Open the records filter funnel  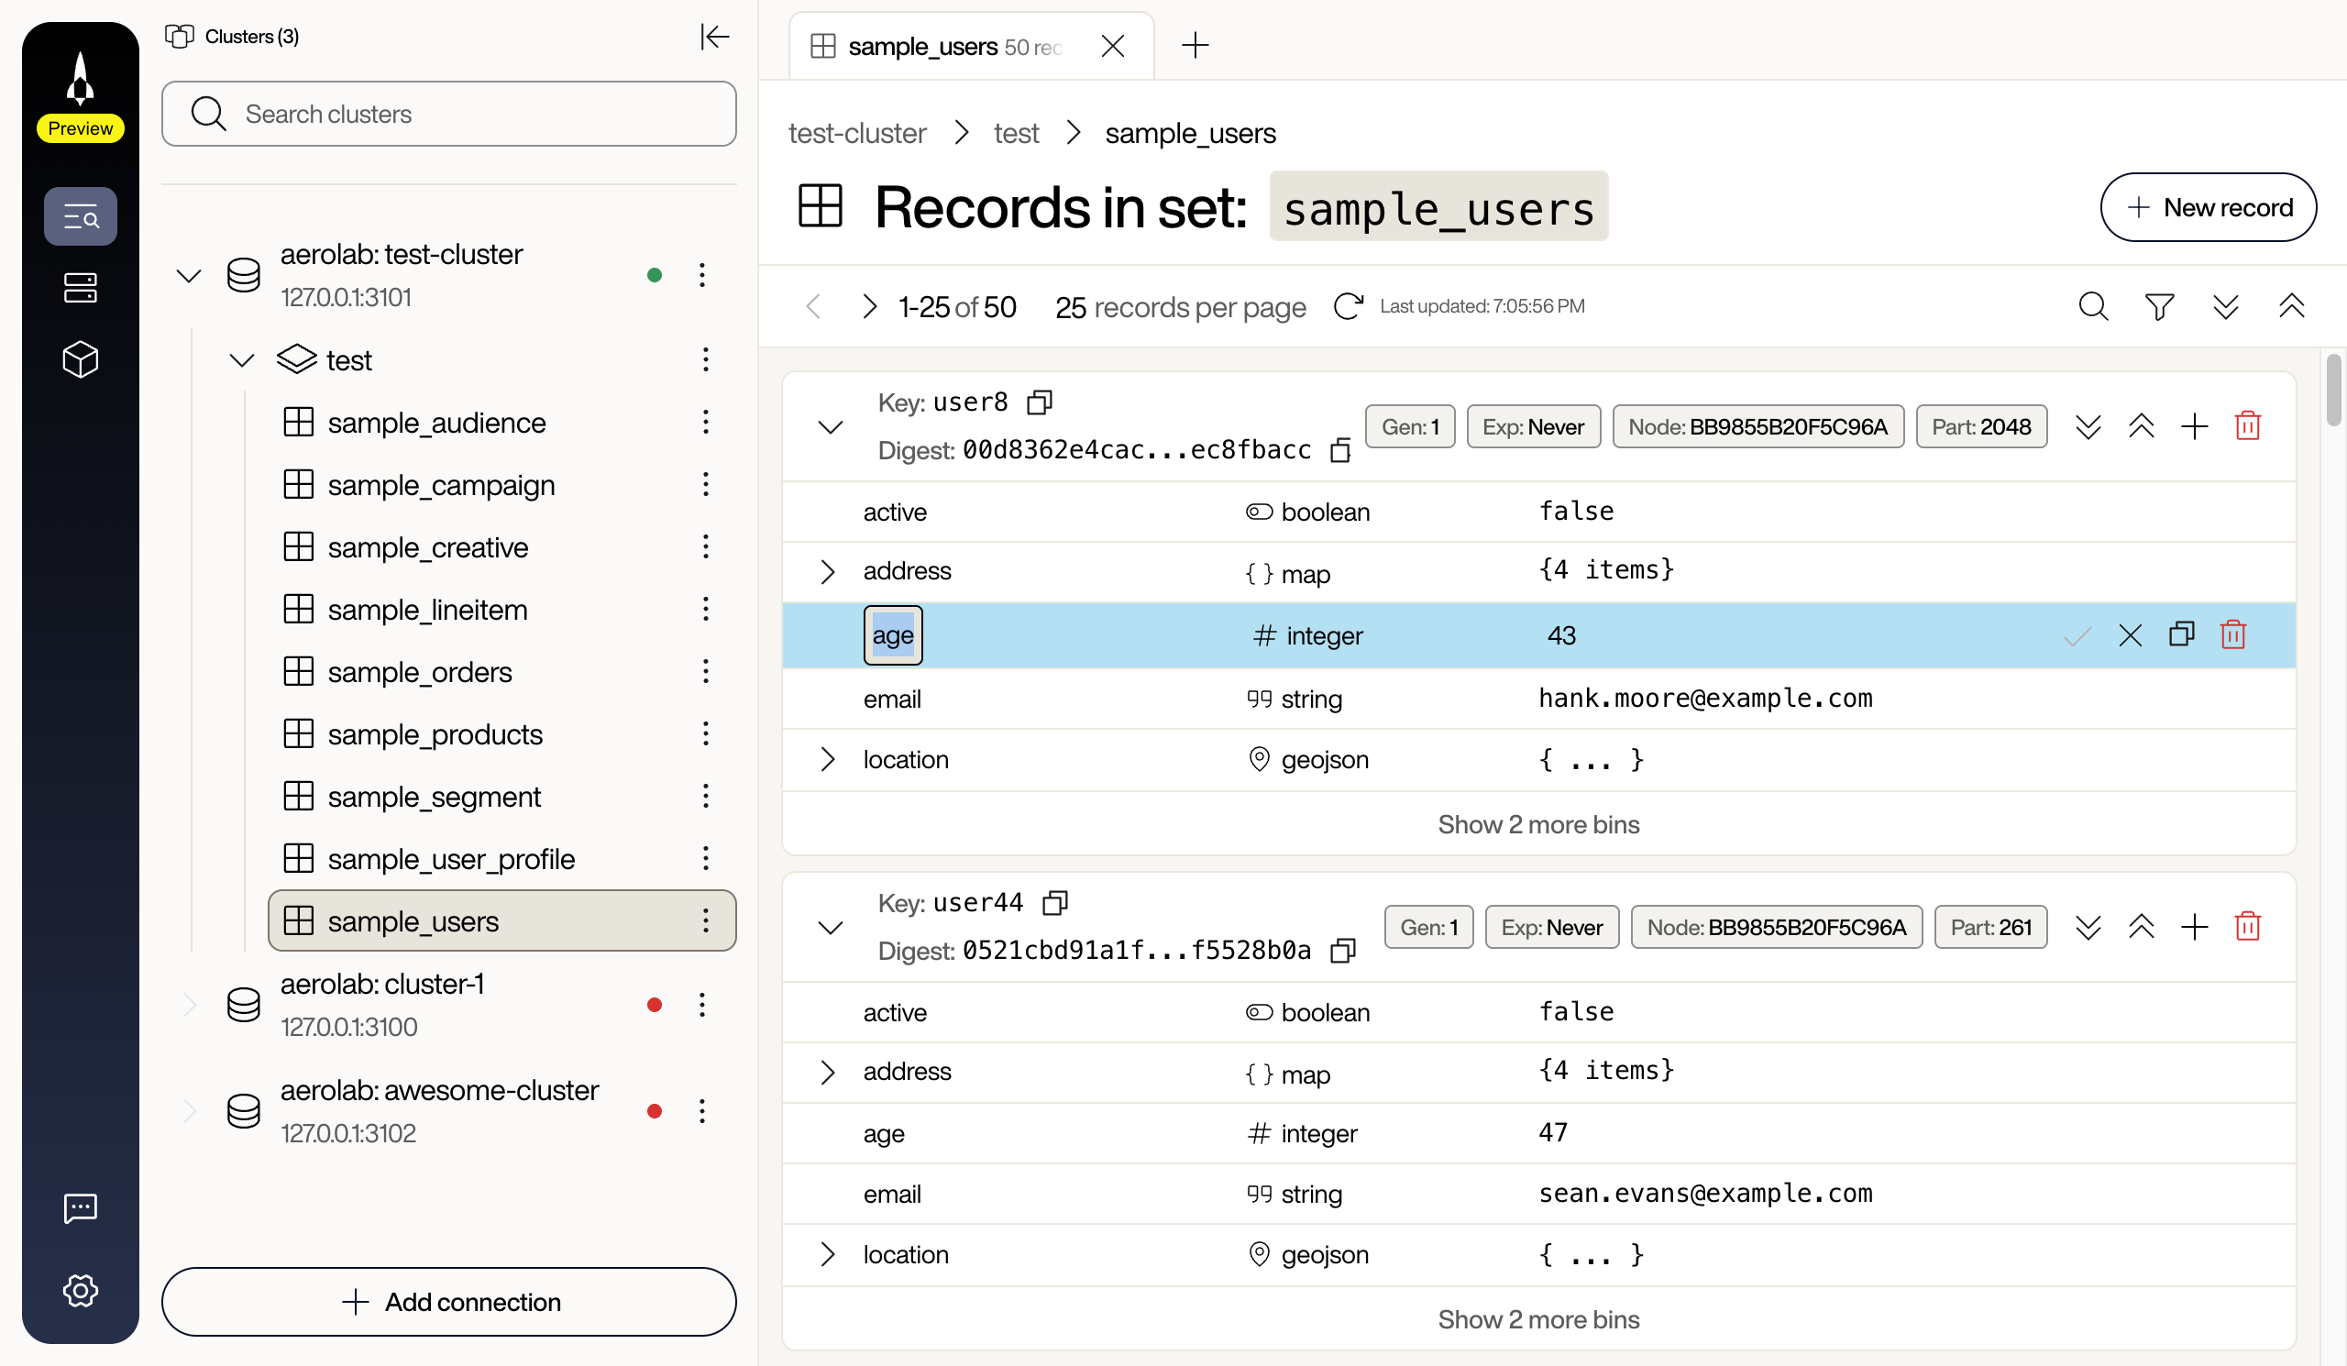pos(2159,306)
